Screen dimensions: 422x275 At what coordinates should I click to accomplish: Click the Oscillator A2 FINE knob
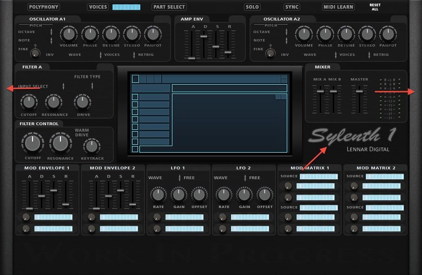pyautogui.click(x=270, y=53)
